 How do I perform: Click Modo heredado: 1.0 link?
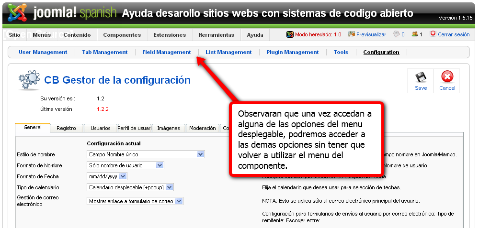[318, 34]
